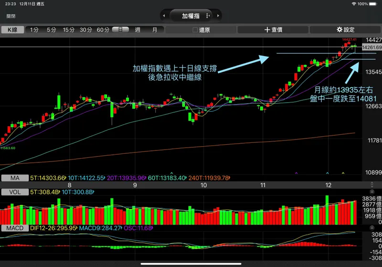Screen dimensions: 382x267
Task: Click the VOL 5T:308.4B value
Action: [x=45, y=192]
